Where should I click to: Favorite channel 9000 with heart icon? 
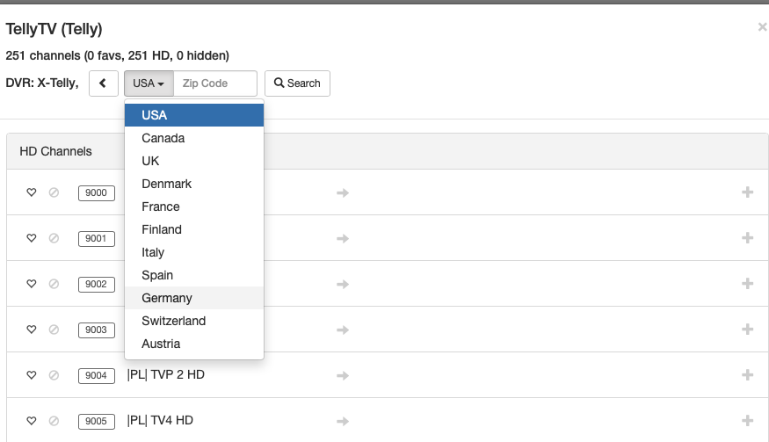[x=32, y=192]
